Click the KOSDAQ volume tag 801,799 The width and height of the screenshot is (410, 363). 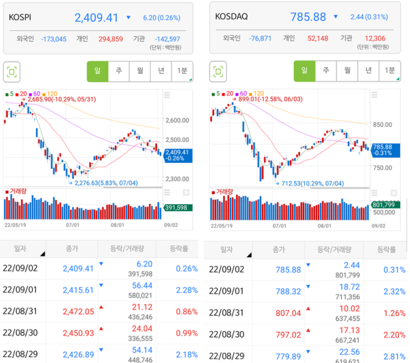pyautogui.click(x=385, y=205)
